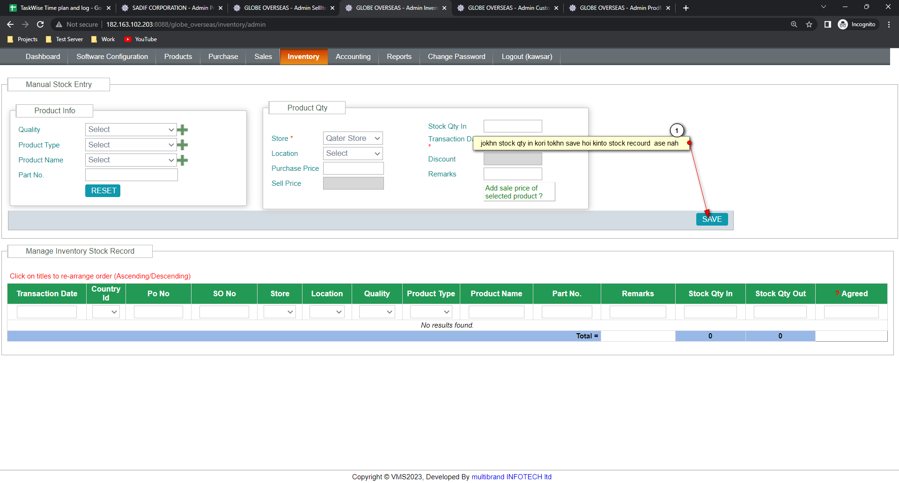Open the Reports menu
Screen dimensions: 899x483
tap(399, 57)
